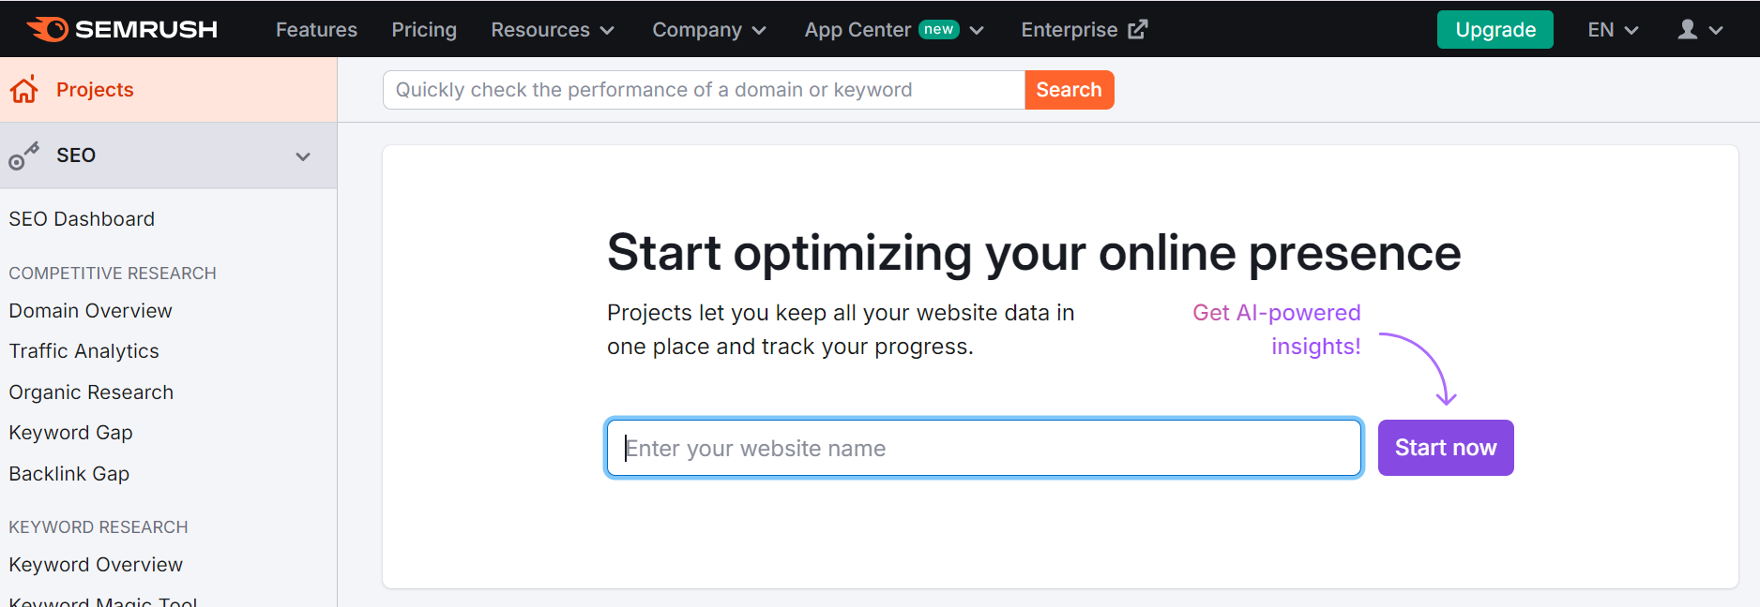
Task: Click the purple Start now button
Action: (1446, 448)
